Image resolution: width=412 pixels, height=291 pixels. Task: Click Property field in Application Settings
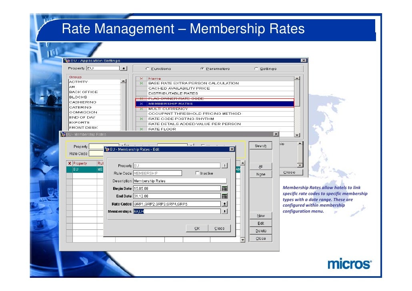point(103,68)
